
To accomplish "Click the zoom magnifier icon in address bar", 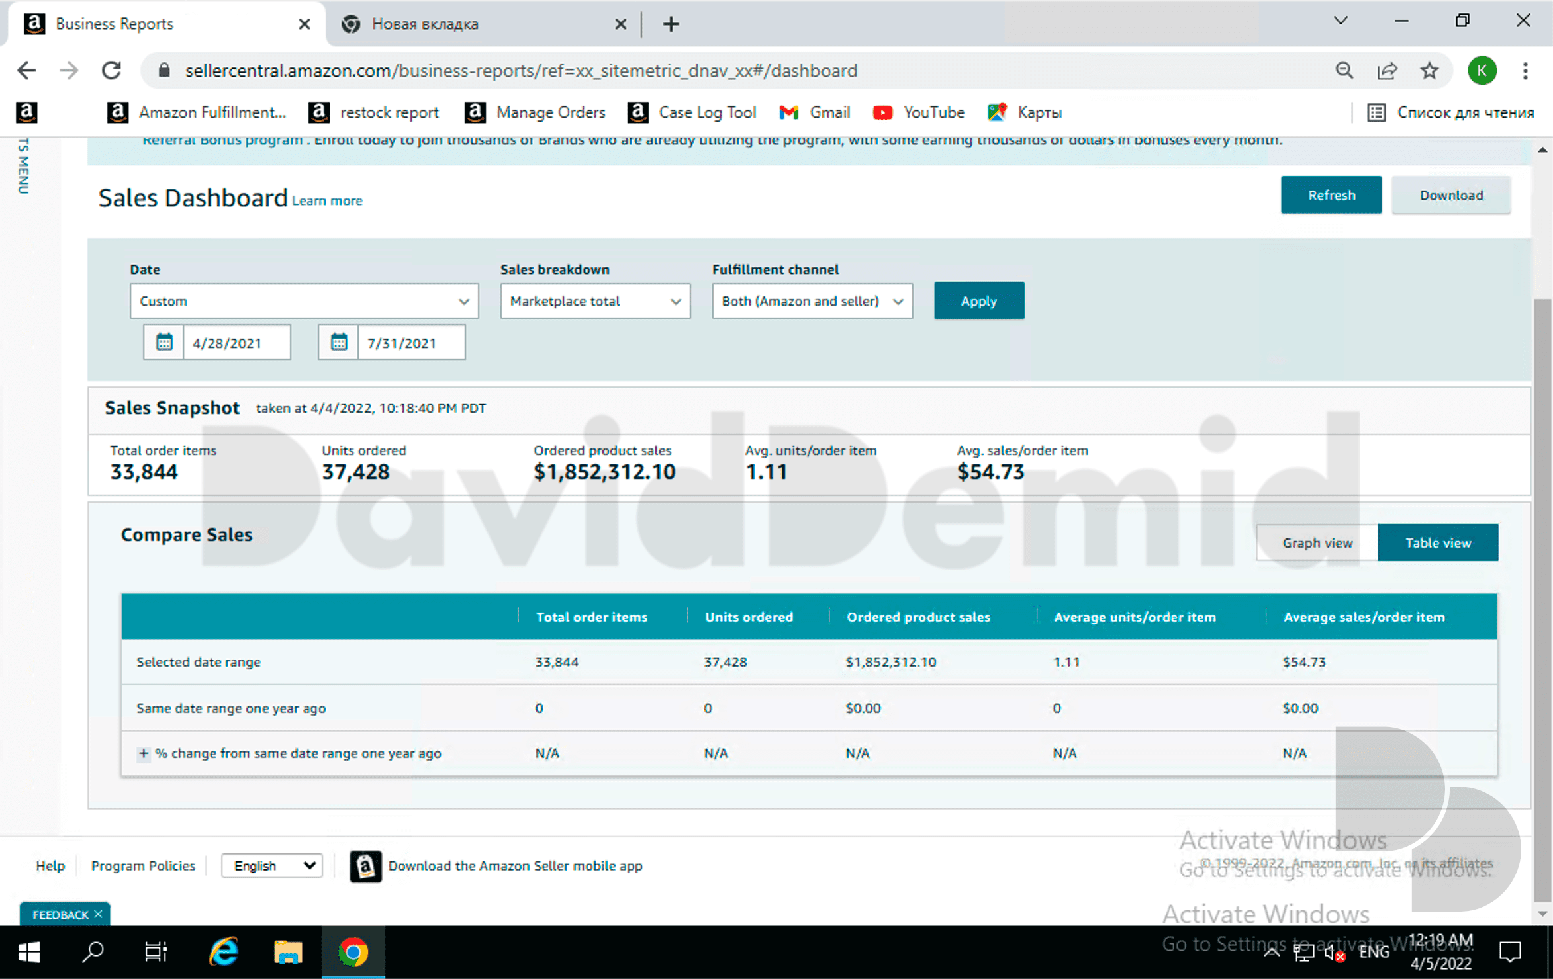I will (x=1344, y=71).
